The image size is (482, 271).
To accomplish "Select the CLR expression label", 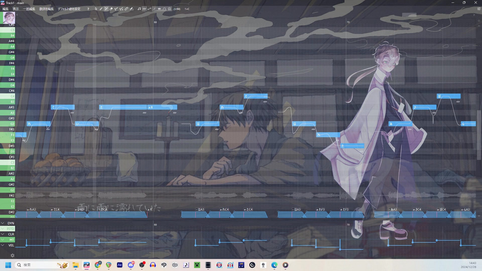I will tap(11, 234).
